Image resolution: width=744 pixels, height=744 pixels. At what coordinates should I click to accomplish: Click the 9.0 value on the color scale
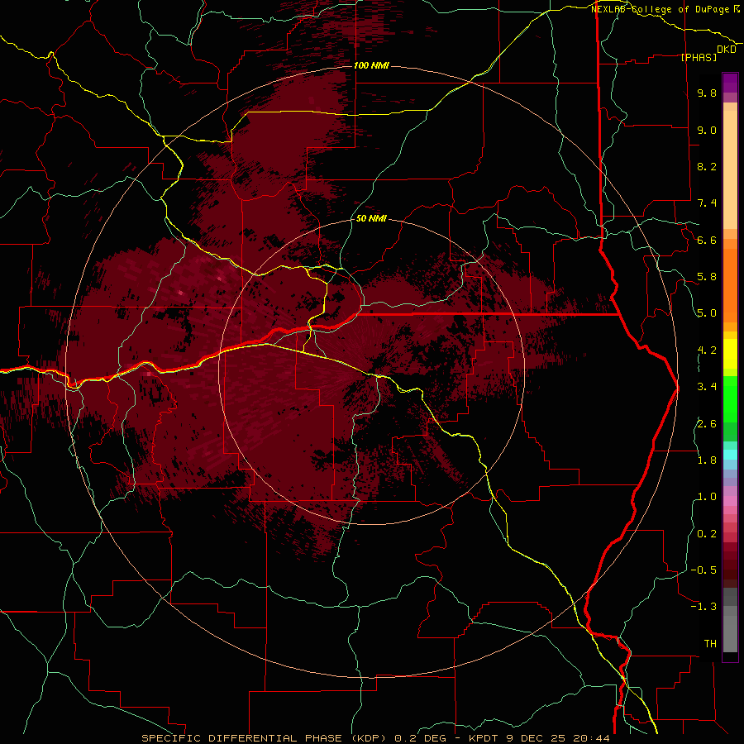tap(707, 130)
